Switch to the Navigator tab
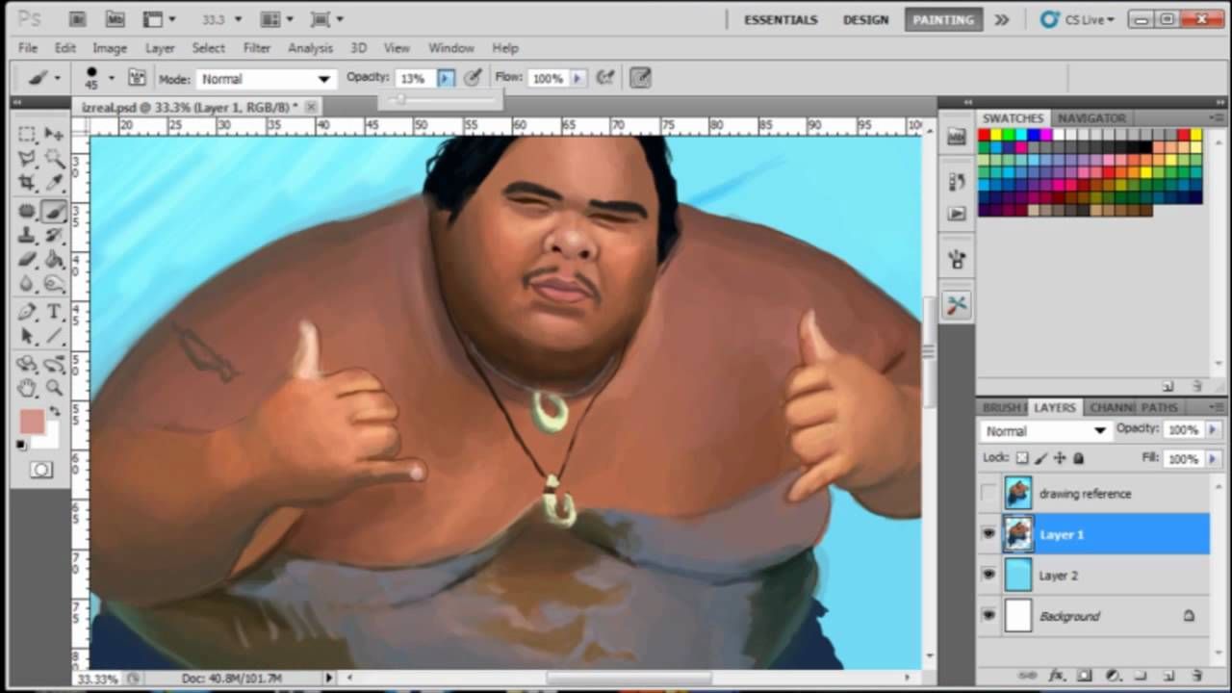Screen dimensions: 1232x693 (1091, 117)
